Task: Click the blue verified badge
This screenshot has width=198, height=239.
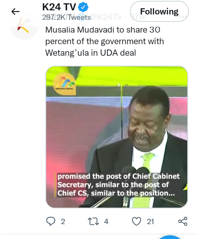Action: pos(83,7)
